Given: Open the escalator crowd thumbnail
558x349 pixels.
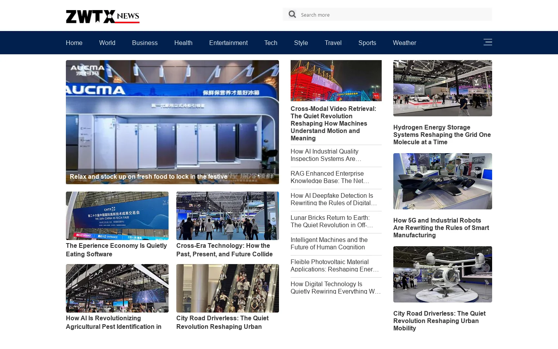Looking at the screenshot, I should tap(227, 288).
